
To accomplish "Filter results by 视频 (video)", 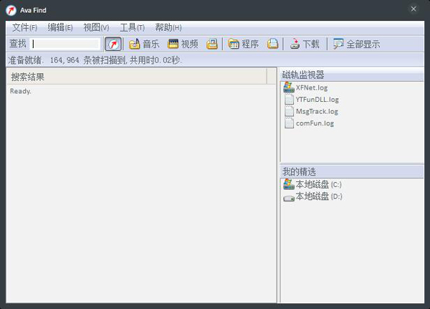I will 183,44.
